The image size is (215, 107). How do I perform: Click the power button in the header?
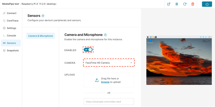coord(207,4)
